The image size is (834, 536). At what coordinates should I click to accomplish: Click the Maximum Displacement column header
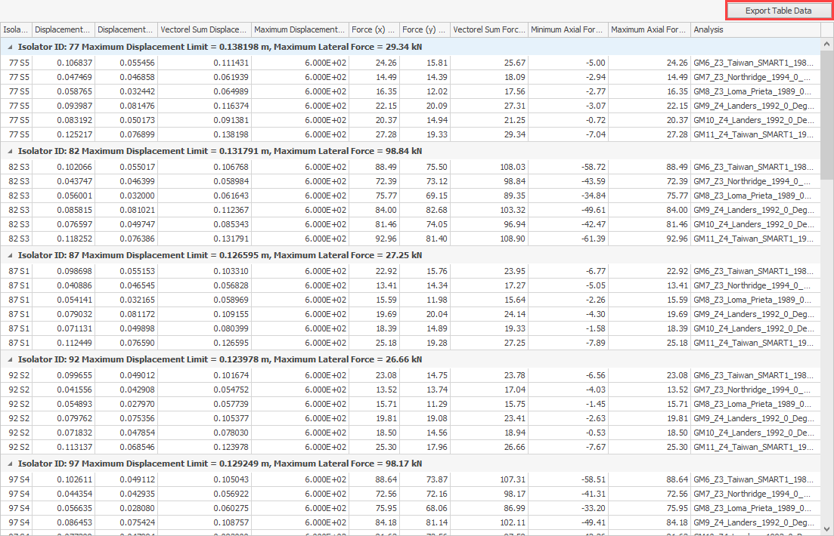click(299, 30)
